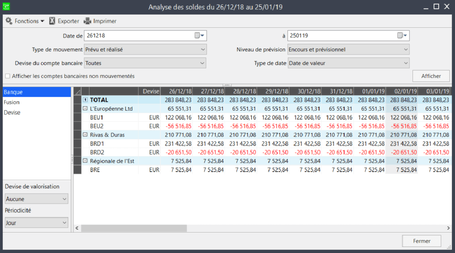Select Fusion in the left list

[x=12, y=102]
